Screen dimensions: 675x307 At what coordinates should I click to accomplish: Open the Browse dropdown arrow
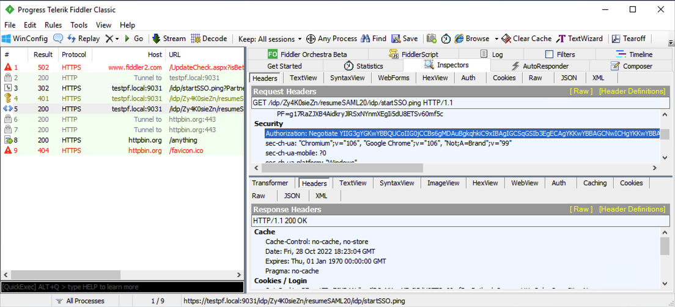coord(496,39)
